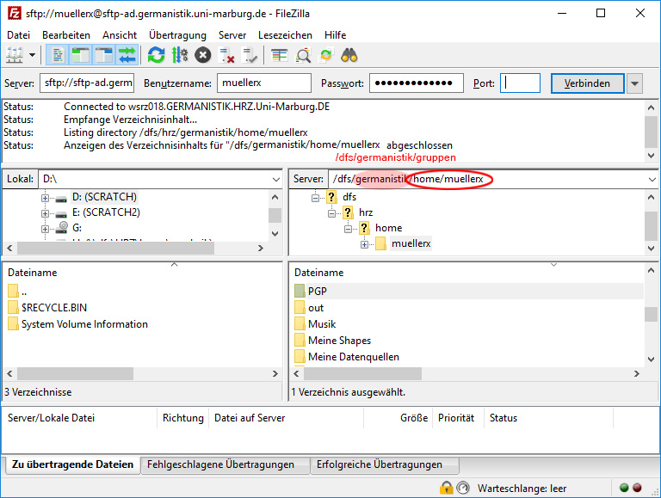The image size is (661, 498).
Task: Disconnect from the visible server
Action: pyautogui.click(x=227, y=55)
